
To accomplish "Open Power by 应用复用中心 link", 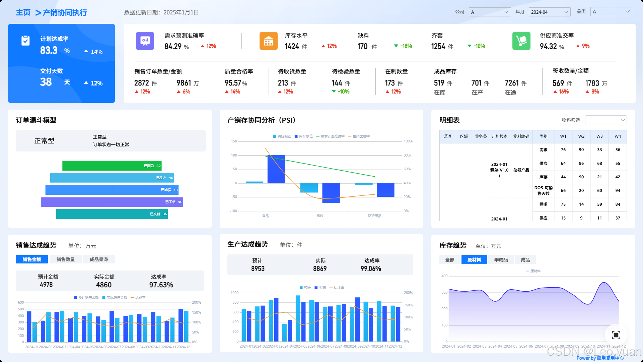I will 600,358.
